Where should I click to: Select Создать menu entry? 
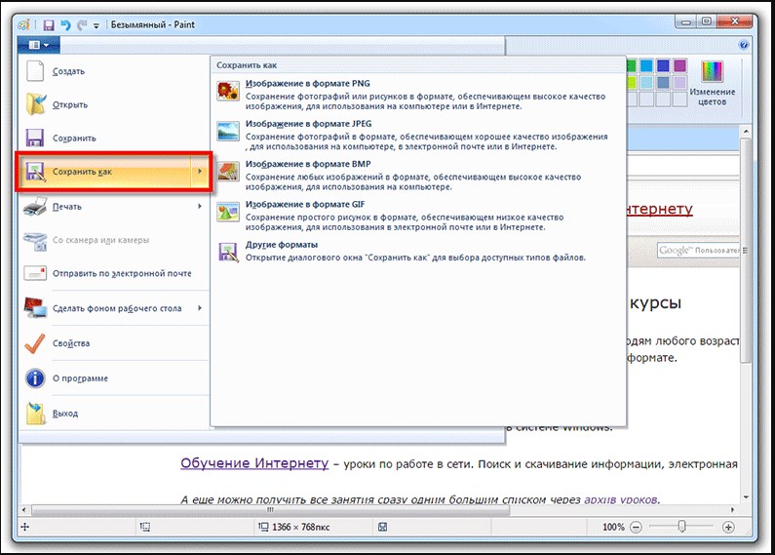pos(114,71)
